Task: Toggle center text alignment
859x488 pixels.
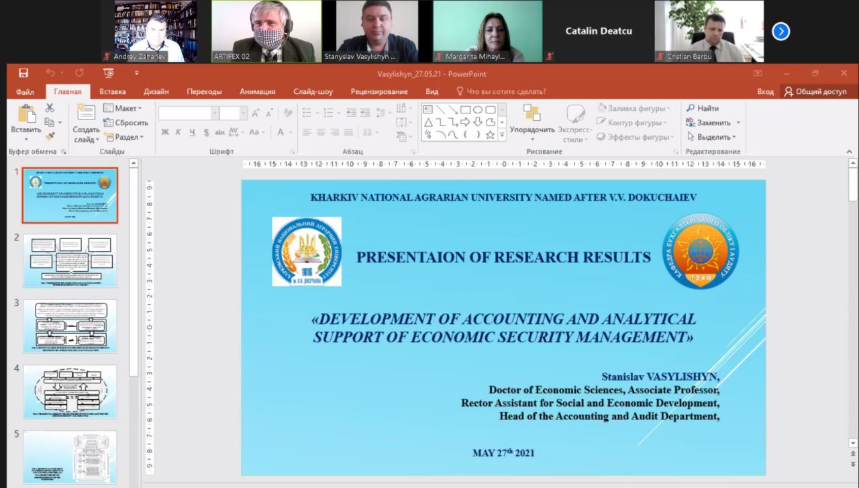Action: pyautogui.click(x=321, y=132)
